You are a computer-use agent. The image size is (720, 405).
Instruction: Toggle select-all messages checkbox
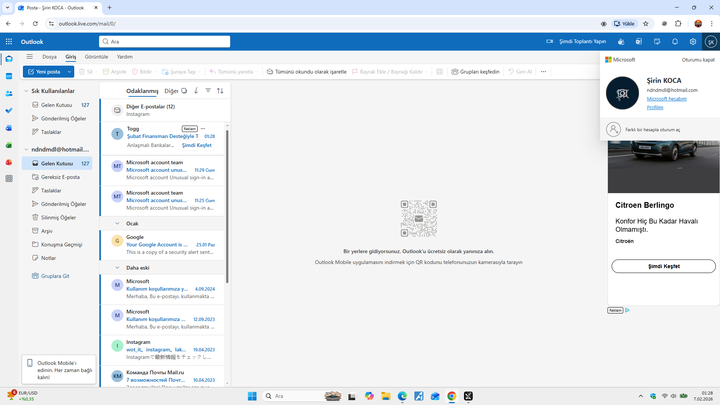[184, 91]
